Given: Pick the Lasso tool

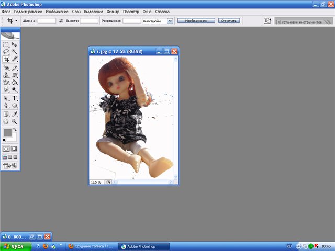Looking at the screenshot, I should (x=6, y=52).
